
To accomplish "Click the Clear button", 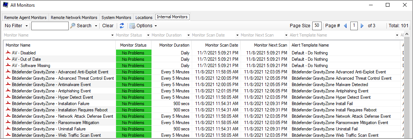I will pos(108,26).
